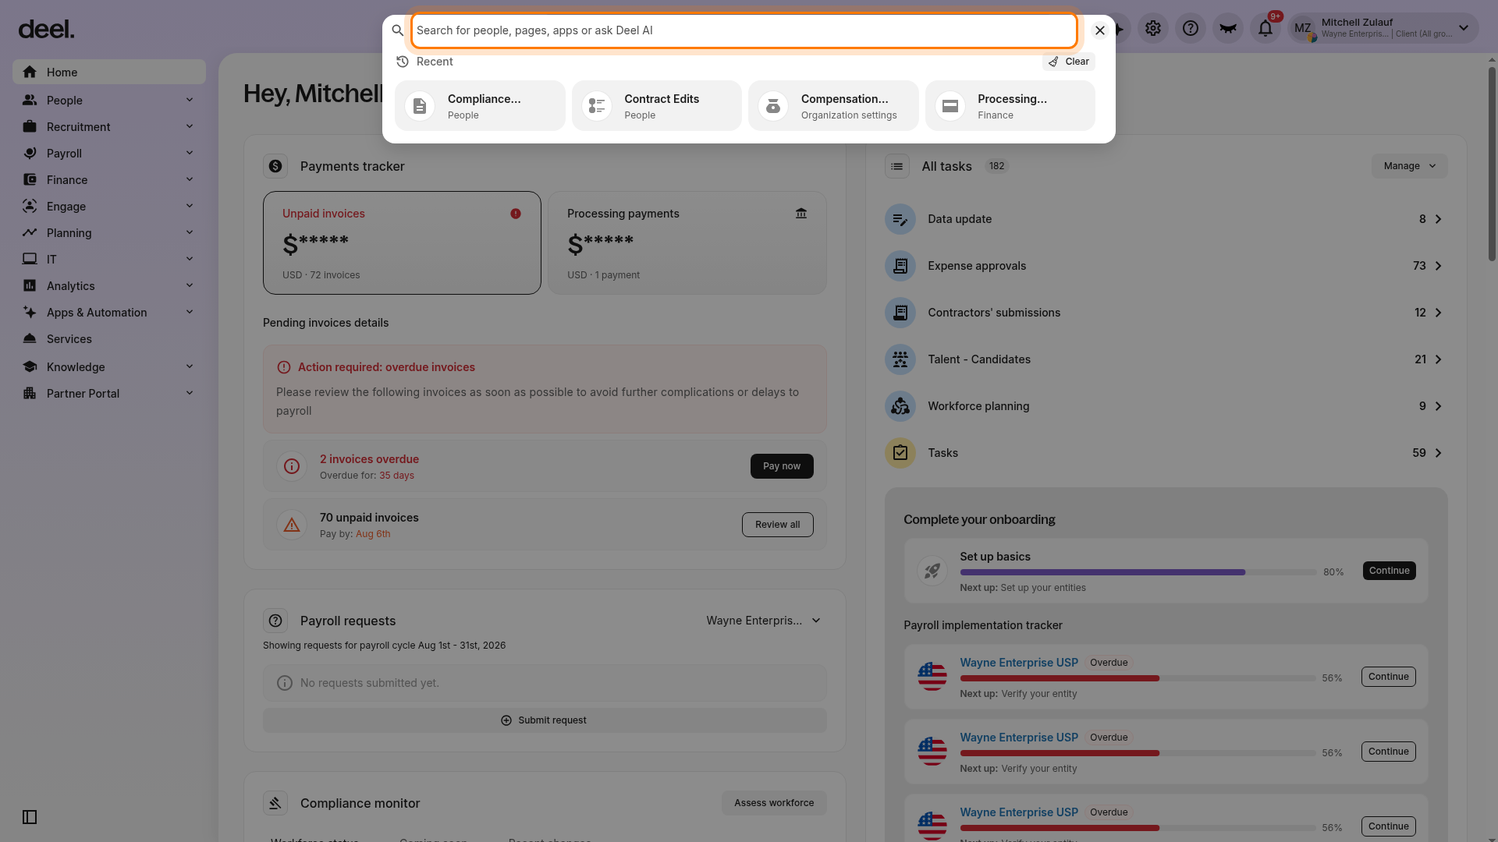This screenshot has width=1498, height=842.
Task: Open recent Contract Edits result
Action: click(x=657, y=106)
